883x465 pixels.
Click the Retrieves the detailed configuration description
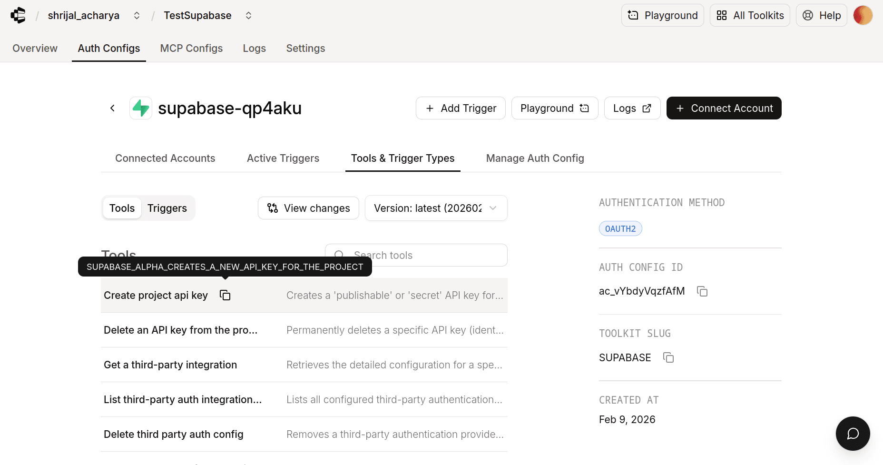394,365
